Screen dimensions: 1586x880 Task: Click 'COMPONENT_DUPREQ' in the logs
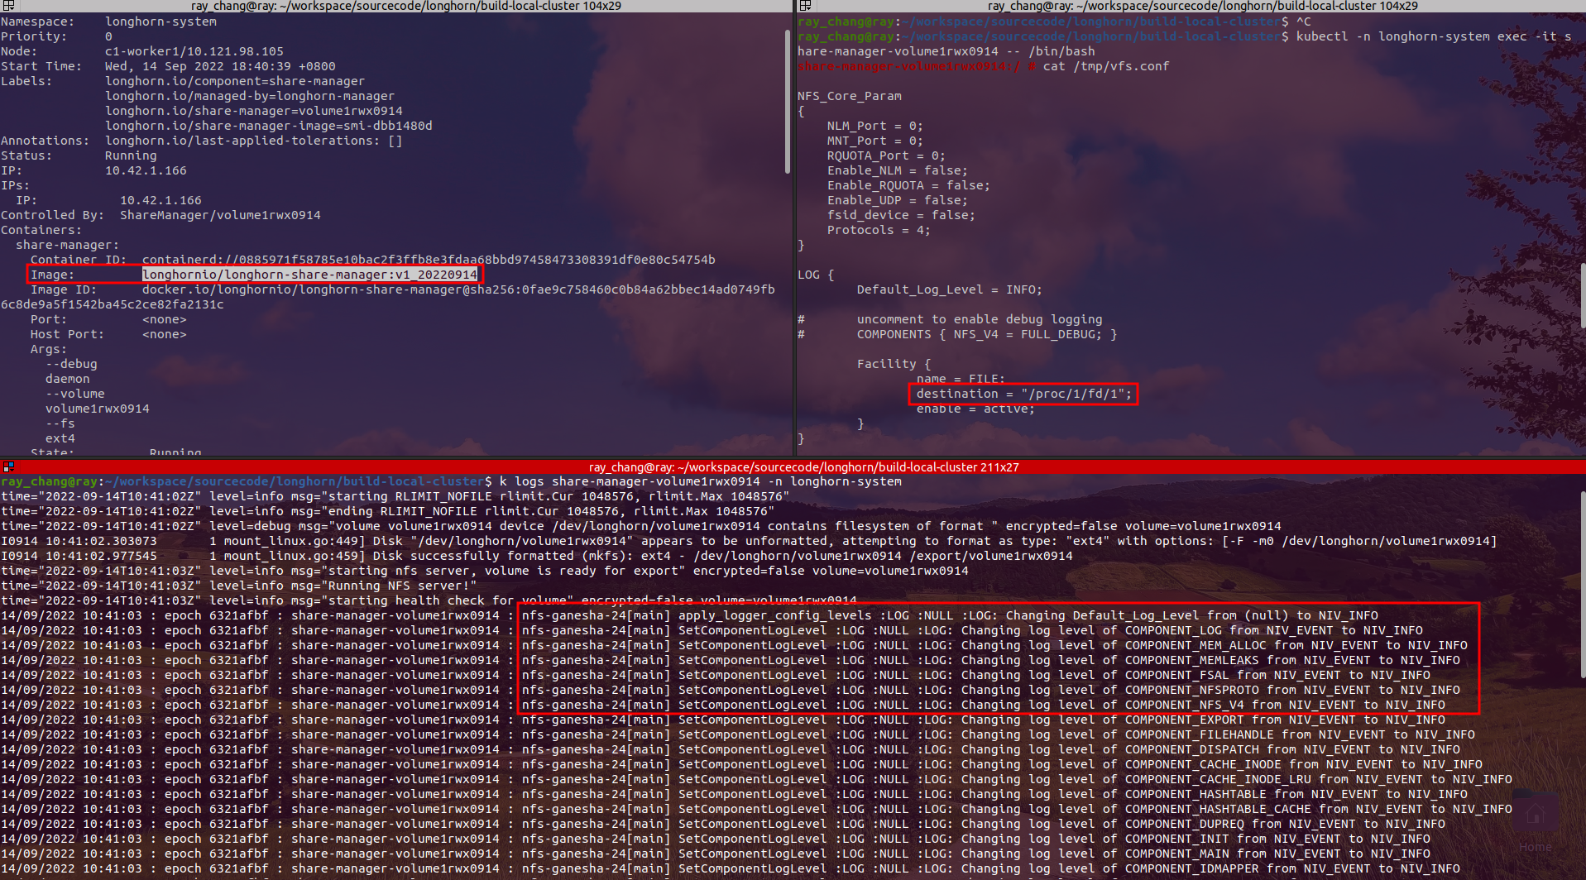coord(1184,824)
